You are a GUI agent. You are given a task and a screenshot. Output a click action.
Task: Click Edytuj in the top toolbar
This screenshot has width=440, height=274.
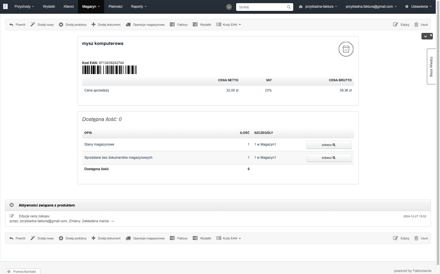[x=401, y=25]
